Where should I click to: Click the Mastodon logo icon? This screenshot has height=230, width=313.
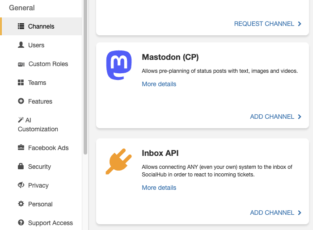click(x=119, y=65)
